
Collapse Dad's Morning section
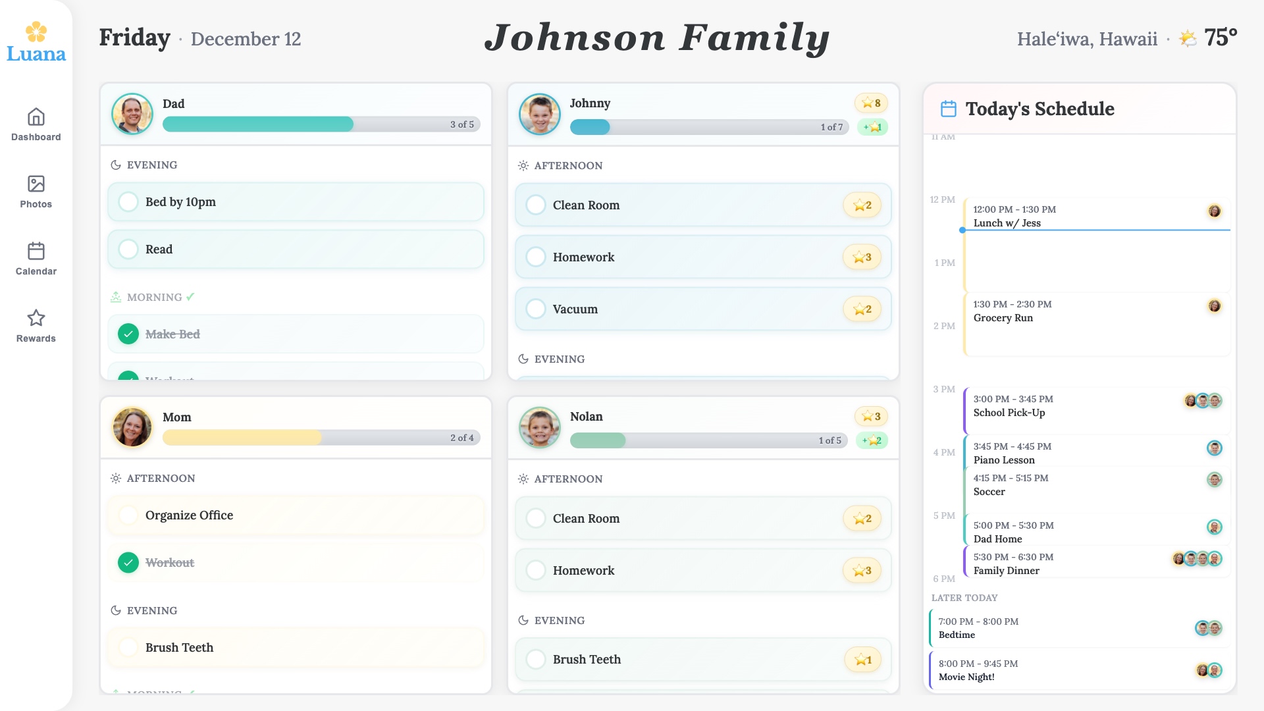[x=152, y=298]
